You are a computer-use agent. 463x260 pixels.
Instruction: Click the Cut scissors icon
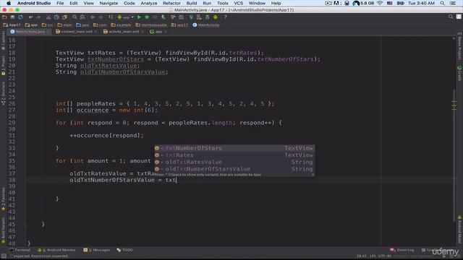tap(48, 17)
